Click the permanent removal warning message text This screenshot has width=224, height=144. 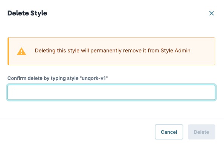point(113,51)
